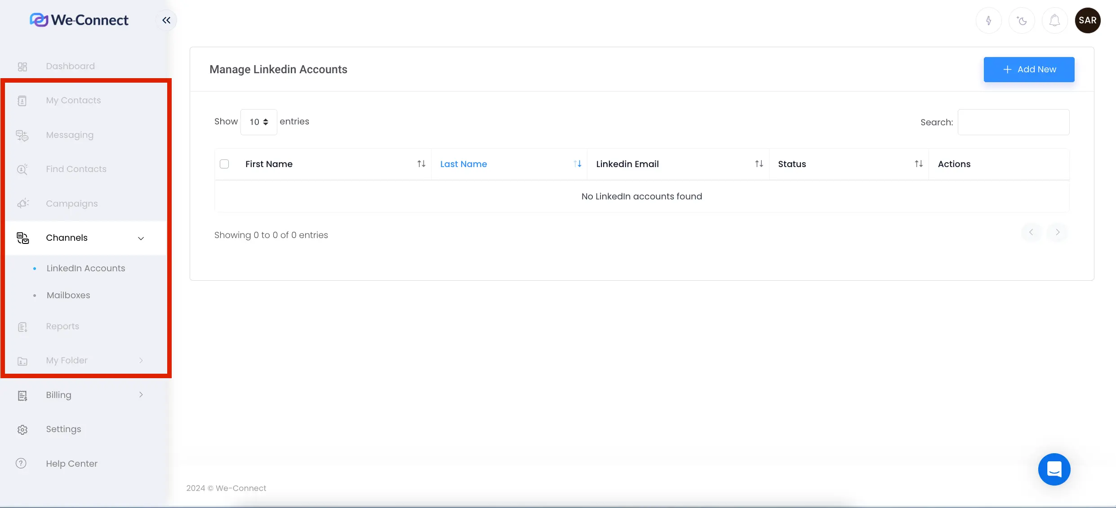This screenshot has height=508, width=1116.
Task: Select LinkedIn Accounts submenu item
Action: (86, 268)
